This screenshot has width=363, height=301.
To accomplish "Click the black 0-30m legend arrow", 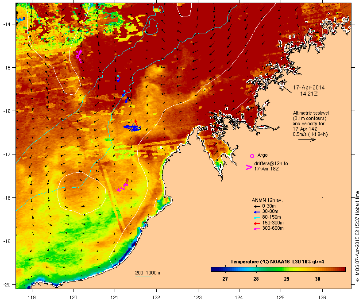I will pyautogui.click(x=257, y=207).
